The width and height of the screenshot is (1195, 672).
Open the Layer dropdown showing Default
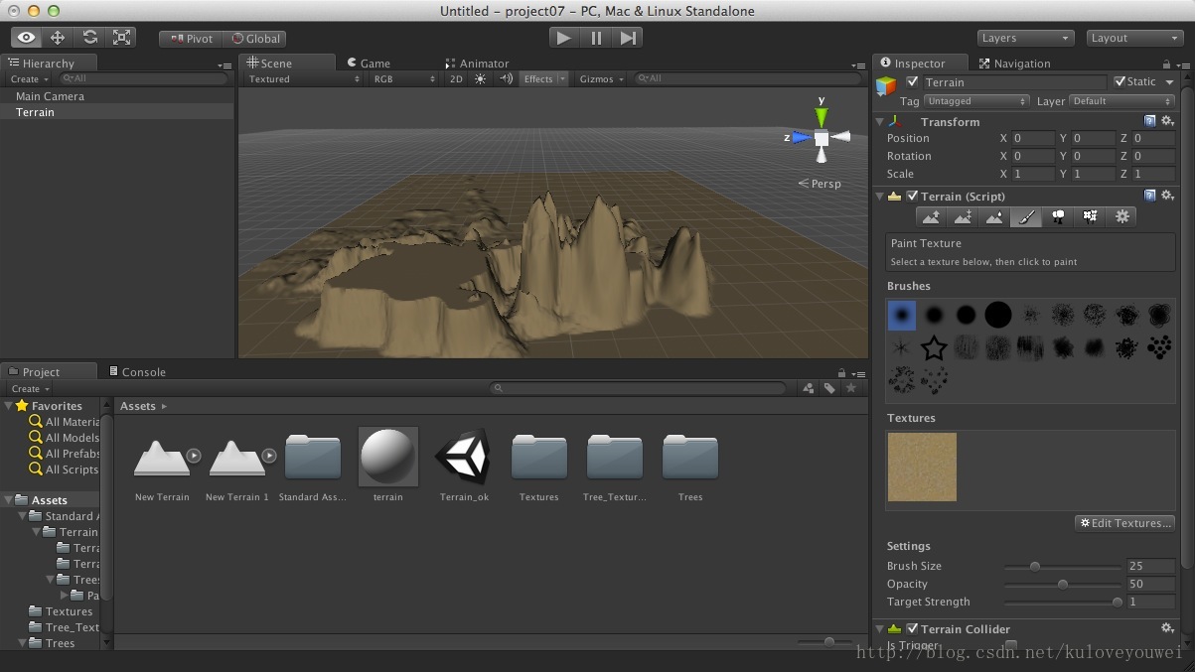tap(1122, 101)
